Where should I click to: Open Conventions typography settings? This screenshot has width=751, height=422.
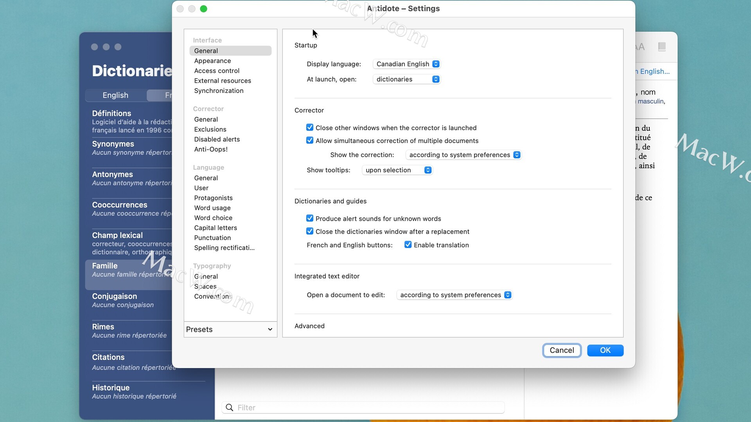point(213,296)
